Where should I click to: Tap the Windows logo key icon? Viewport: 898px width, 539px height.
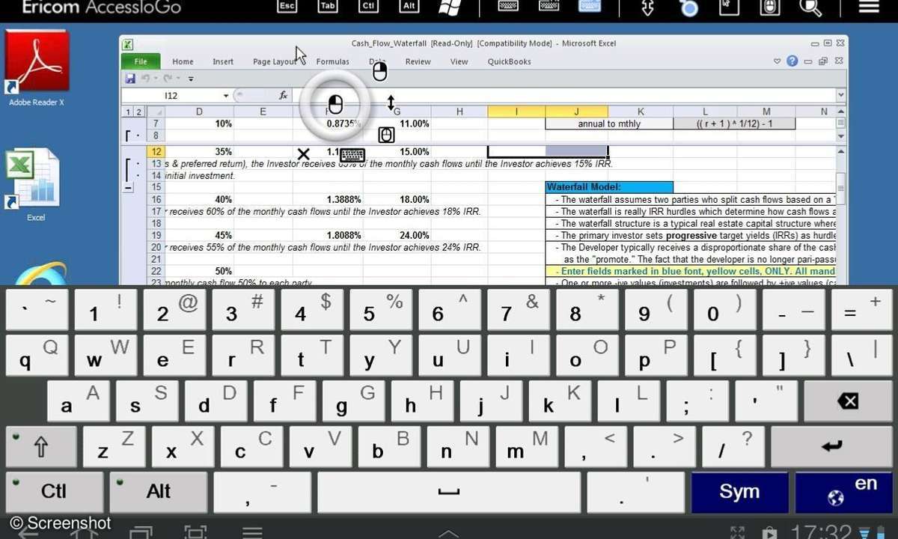click(x=449, y=7)
